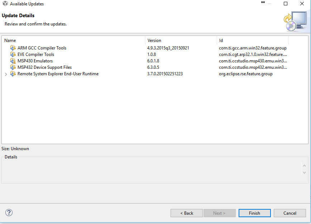Click the MSP430 Emulators feature icon
Viewport: 311px width, 224px height.
13,61
